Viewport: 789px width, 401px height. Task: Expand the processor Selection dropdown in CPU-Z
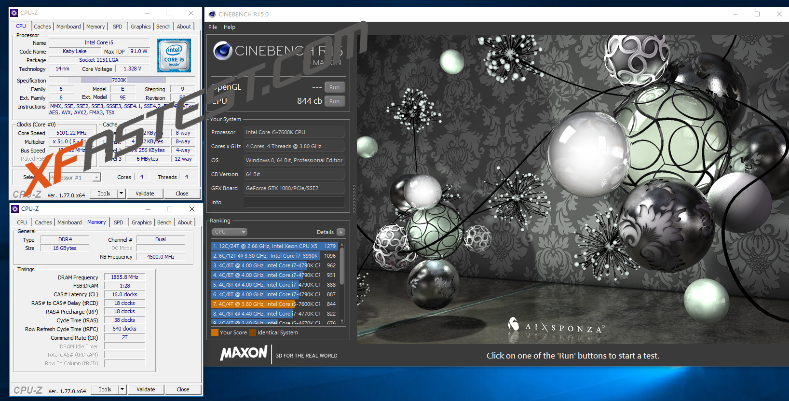(x=96, y=178)
